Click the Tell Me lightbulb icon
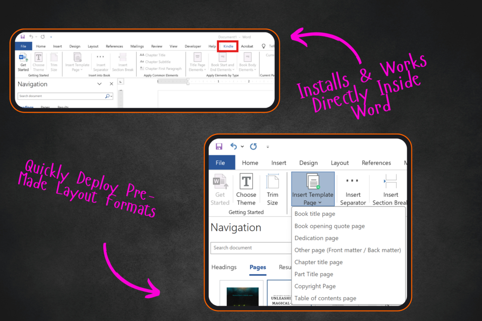482x321 pixels. tap(263, 46)
